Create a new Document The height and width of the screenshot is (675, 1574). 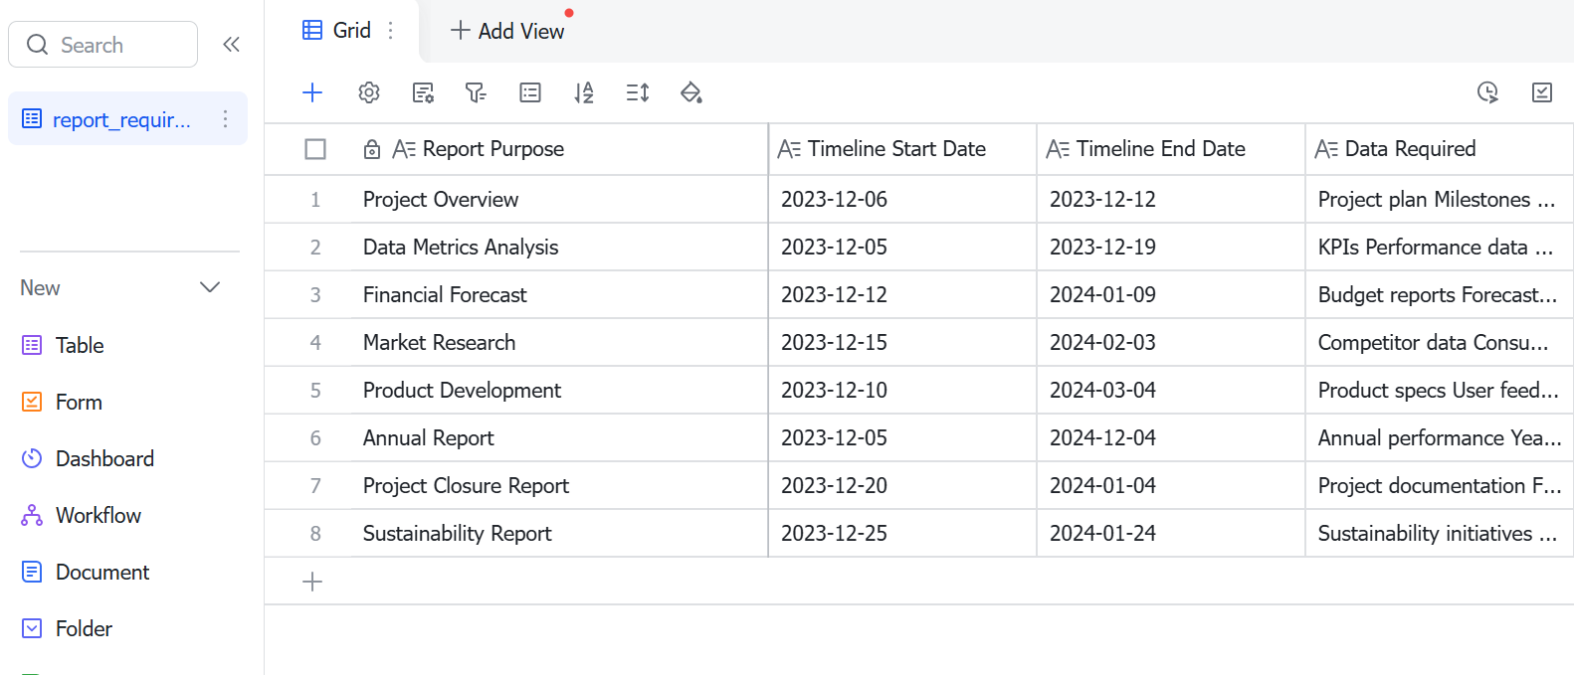click(x=86, y=572)
